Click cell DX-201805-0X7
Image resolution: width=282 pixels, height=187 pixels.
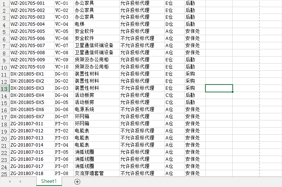click(32, 117)
